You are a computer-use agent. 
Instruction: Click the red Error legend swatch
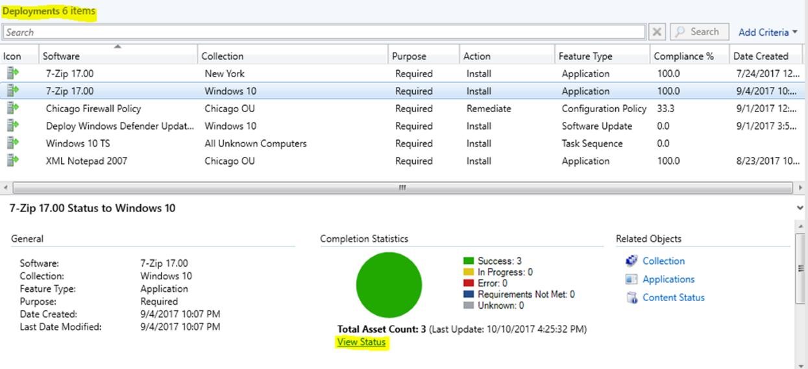click(469, 283)
